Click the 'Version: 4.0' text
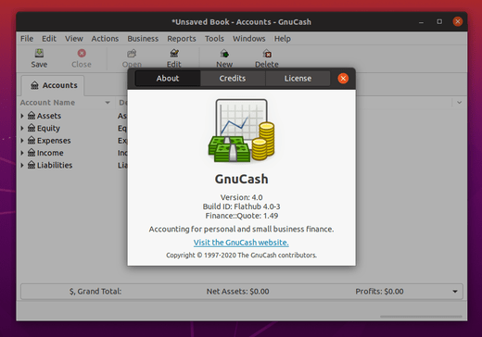This screenshot has width=482, height=337. 241,197
